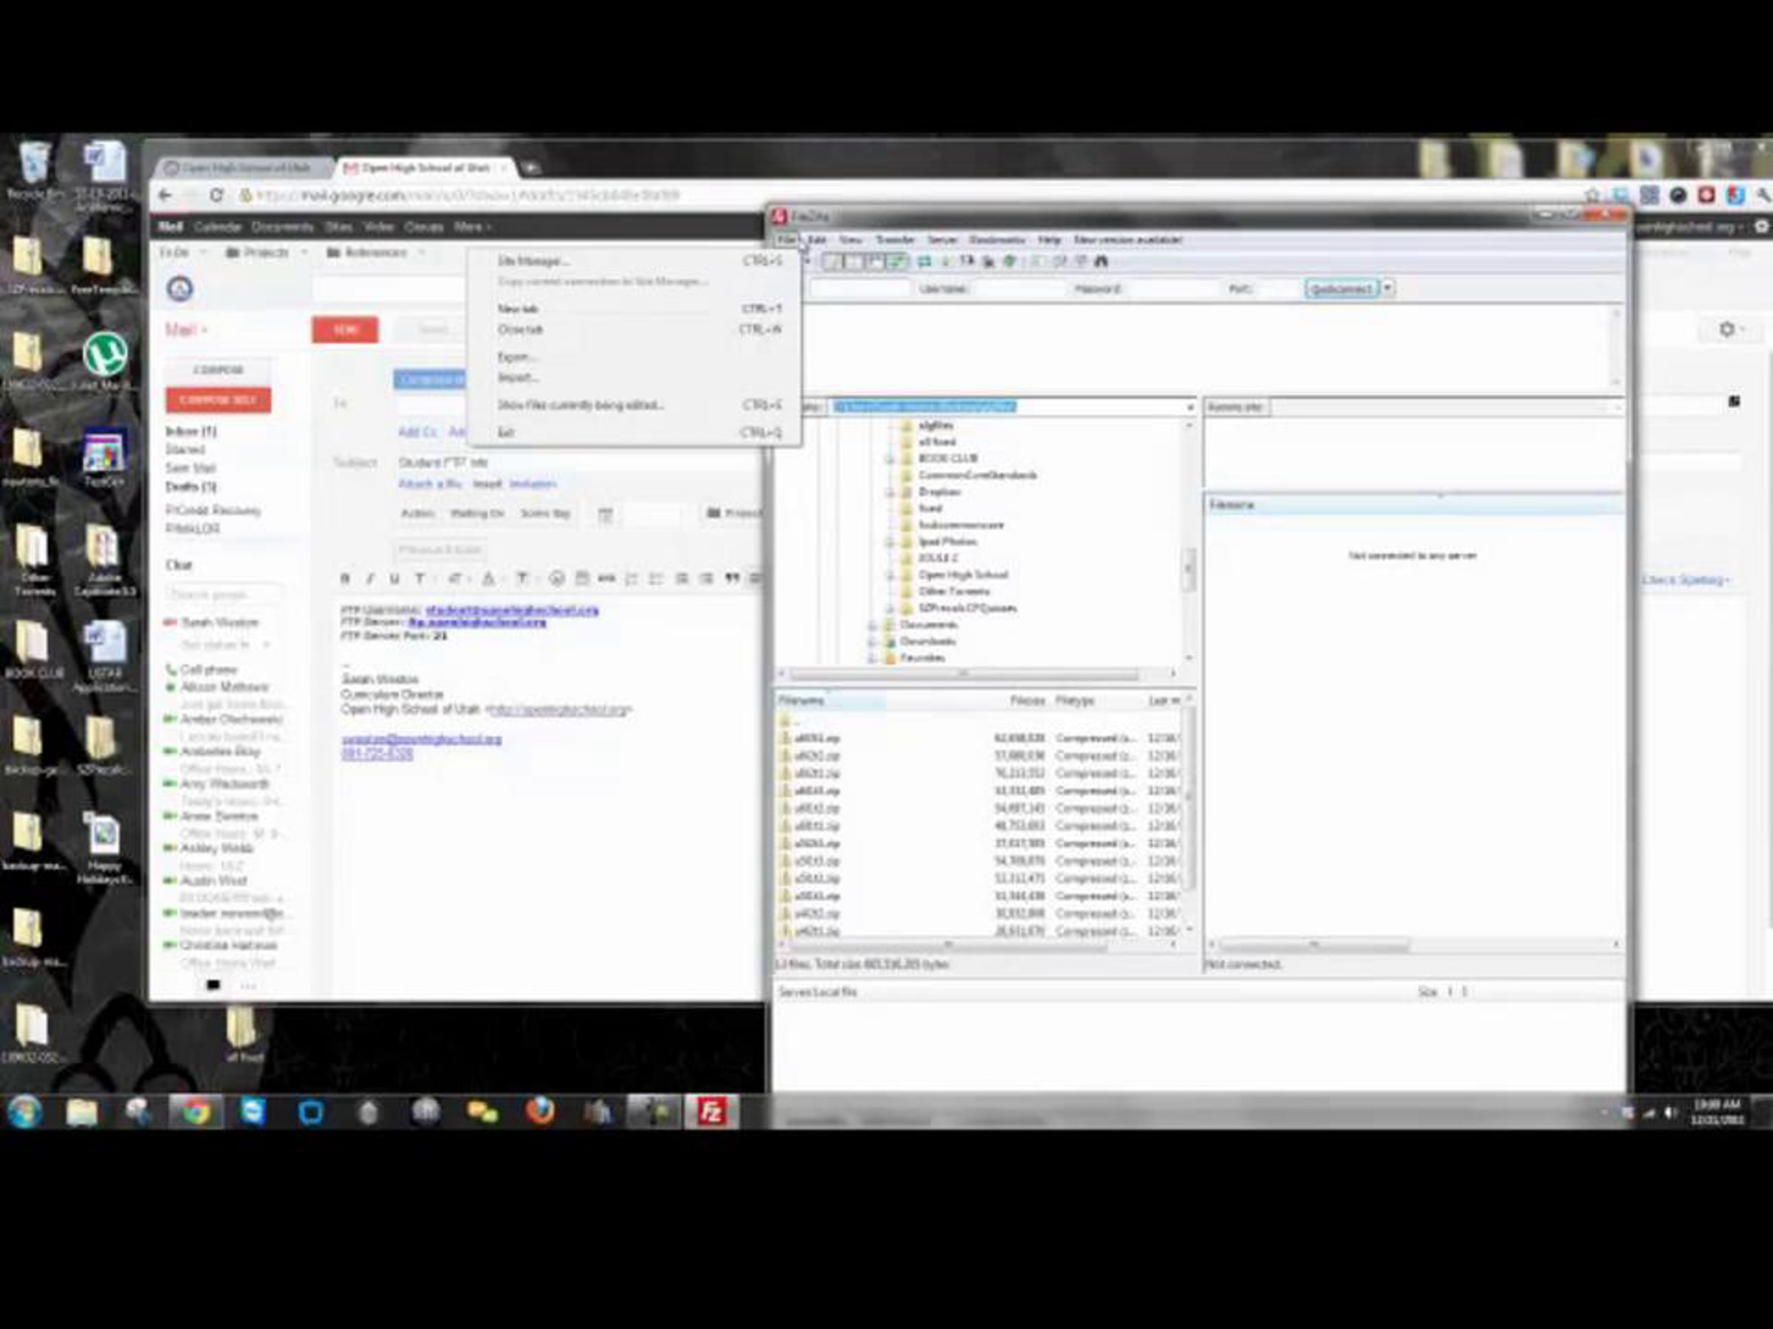Expand the BOOK CLUB folder tree node
The height and width of the screenshot is (1329, 1773).
click(x=889, y=459)
